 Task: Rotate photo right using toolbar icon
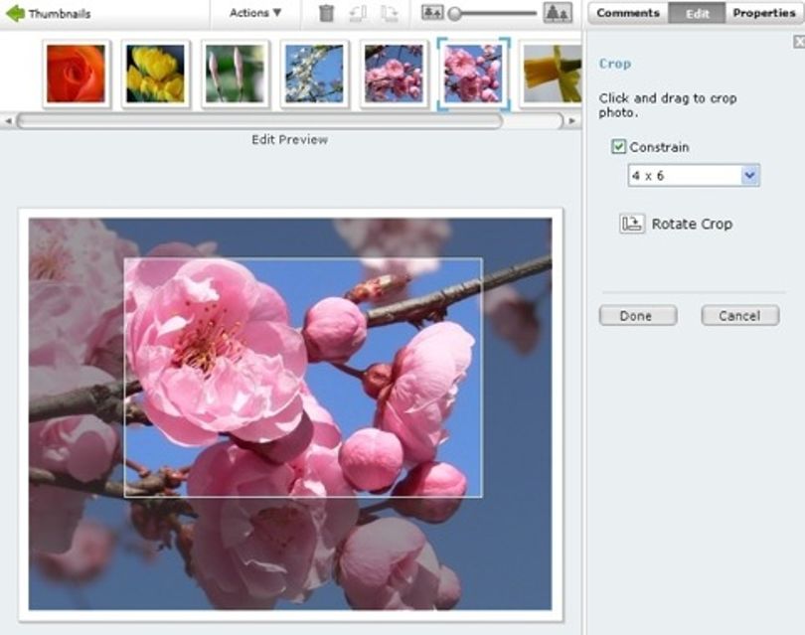coord(390,13)
